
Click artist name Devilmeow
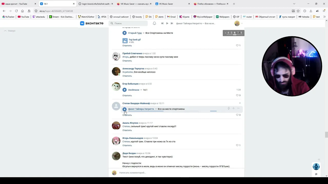134,90
